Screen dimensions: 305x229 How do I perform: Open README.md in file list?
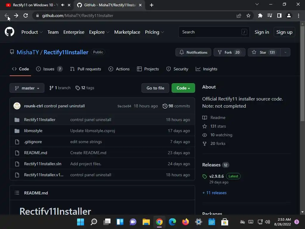tap(36, 153)
